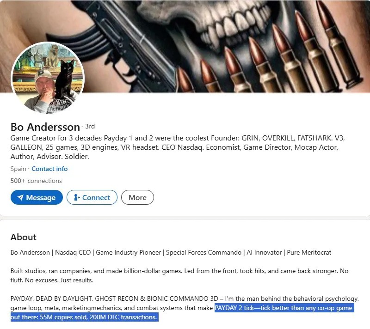Connect with Bo Andersson
This screenshot has height=329, width=370.
[x=92, y=197]
